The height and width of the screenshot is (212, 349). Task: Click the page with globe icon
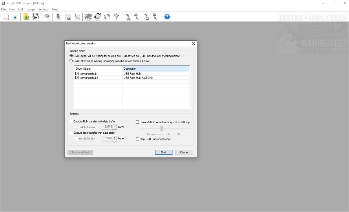[x=15, y=17]
